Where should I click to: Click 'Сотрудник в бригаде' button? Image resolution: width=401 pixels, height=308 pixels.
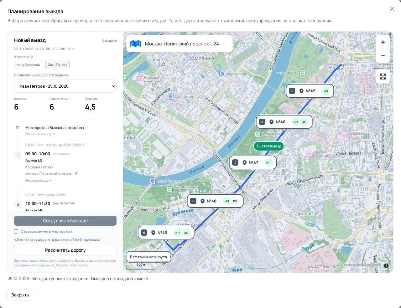click(x=65, y=221)
